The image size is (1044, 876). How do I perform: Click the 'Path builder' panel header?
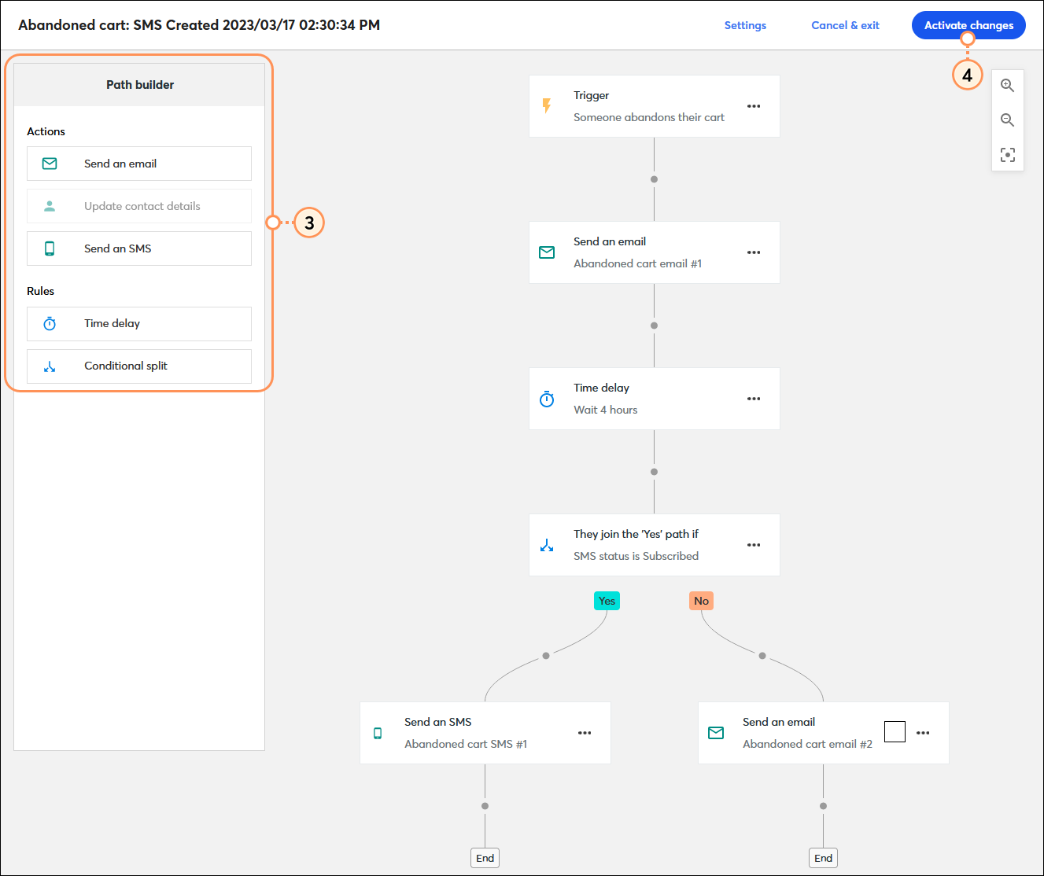click(139, 85)
